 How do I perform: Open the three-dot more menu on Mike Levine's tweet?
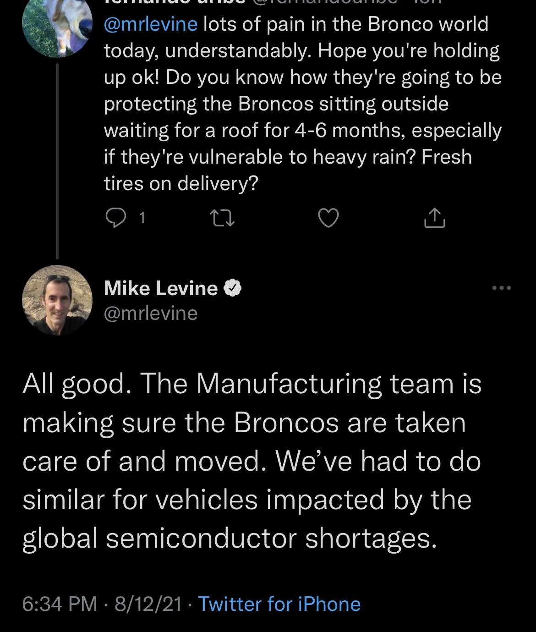501,288
